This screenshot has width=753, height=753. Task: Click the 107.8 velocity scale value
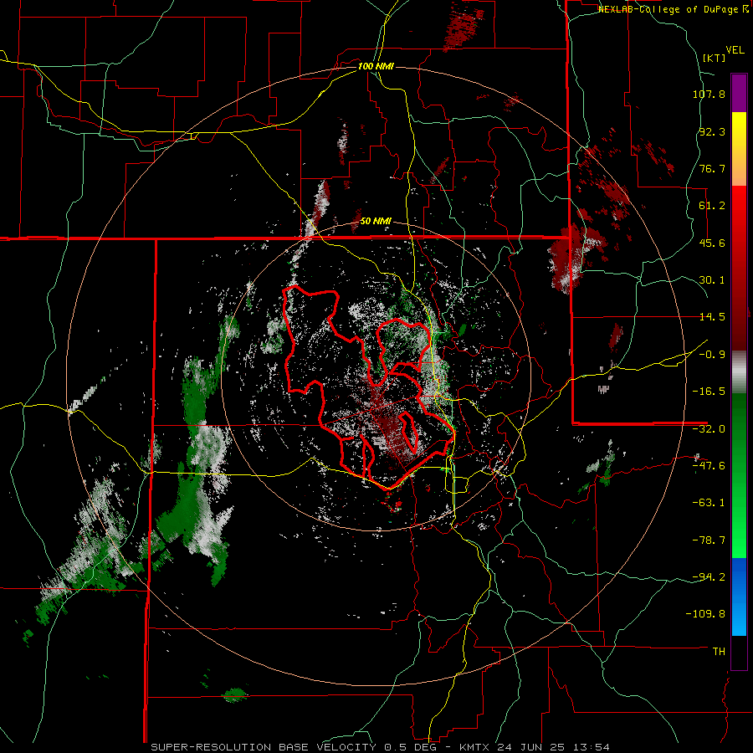tap(709, 94)
